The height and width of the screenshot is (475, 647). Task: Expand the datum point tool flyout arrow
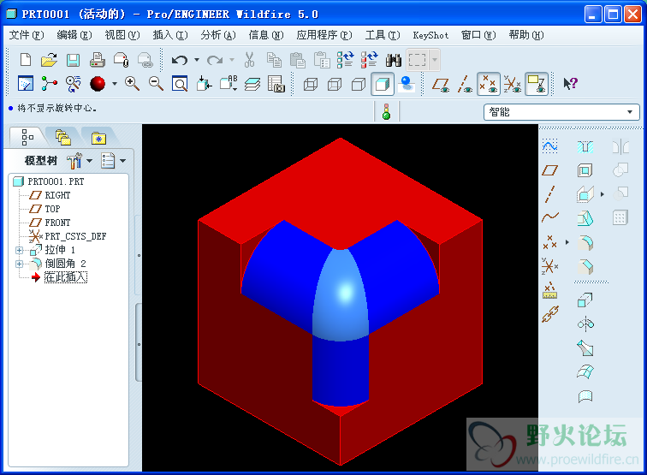[x=567, y=242]
